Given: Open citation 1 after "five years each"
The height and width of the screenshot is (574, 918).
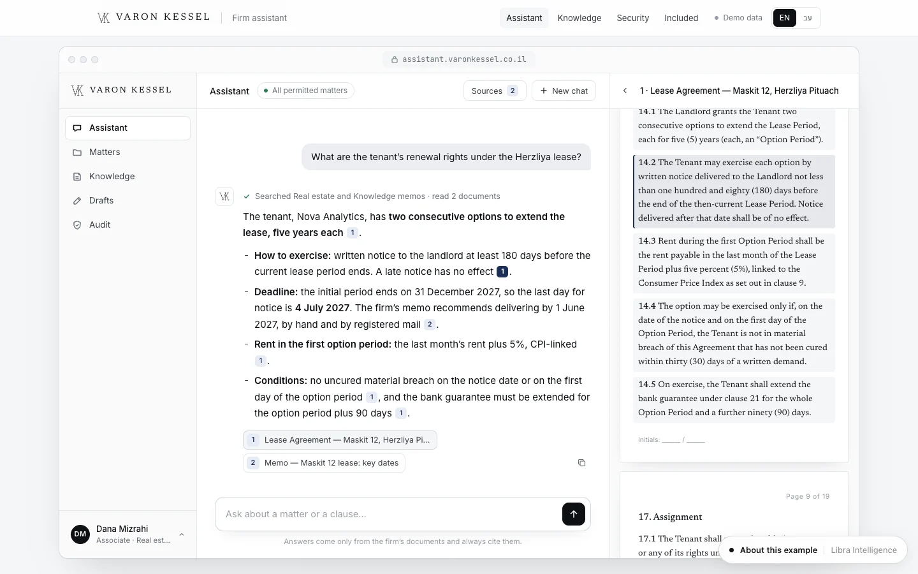Looking at the screenshot, I should click(353, 233).
